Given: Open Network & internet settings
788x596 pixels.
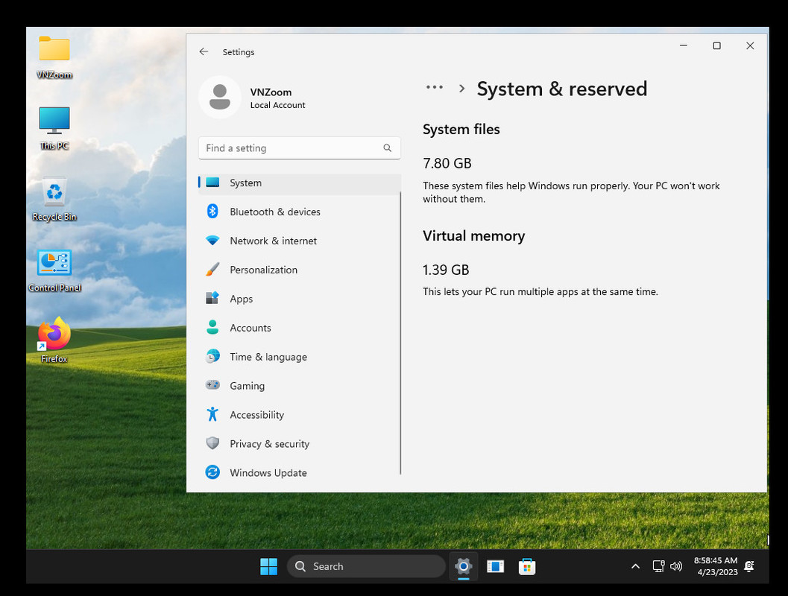Looking at the screenshot, I should click(x=300, y=241).
